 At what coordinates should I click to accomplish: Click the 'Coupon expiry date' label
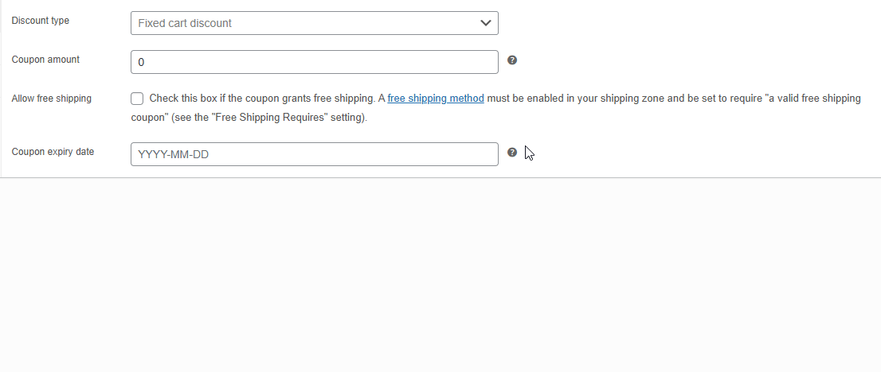53,152
